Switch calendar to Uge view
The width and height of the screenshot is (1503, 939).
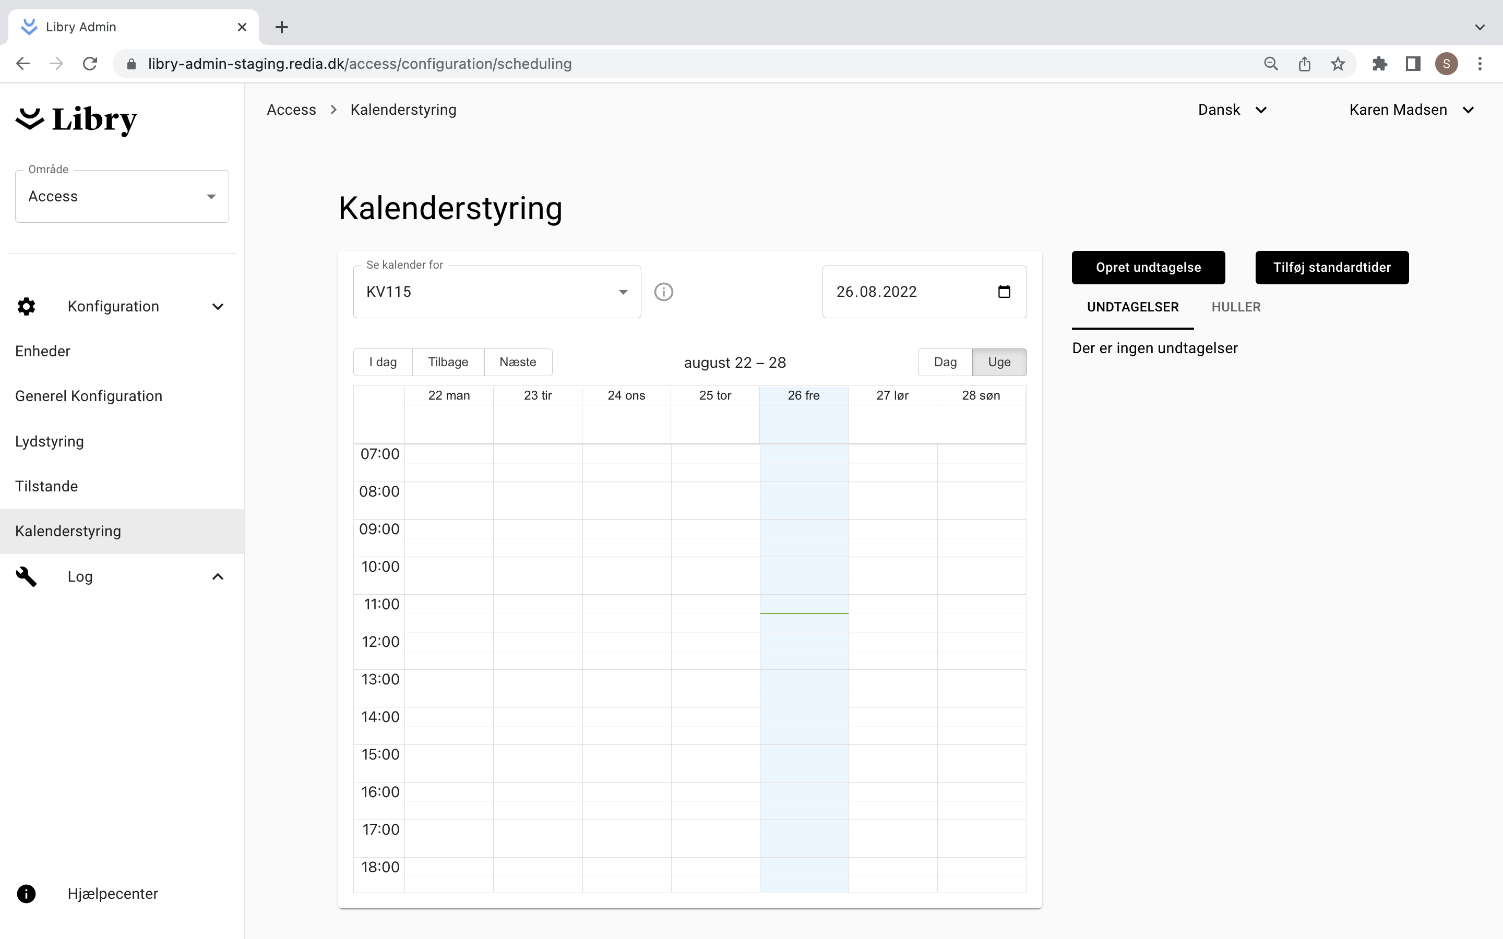pyautogui.click(x=999, y=362)
